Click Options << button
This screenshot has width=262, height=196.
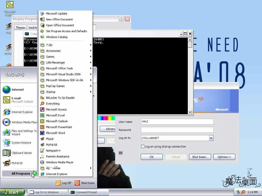(x=224, y=157)
